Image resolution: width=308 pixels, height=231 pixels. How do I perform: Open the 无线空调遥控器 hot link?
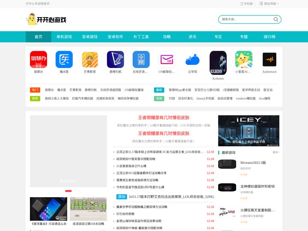point(111,90)
